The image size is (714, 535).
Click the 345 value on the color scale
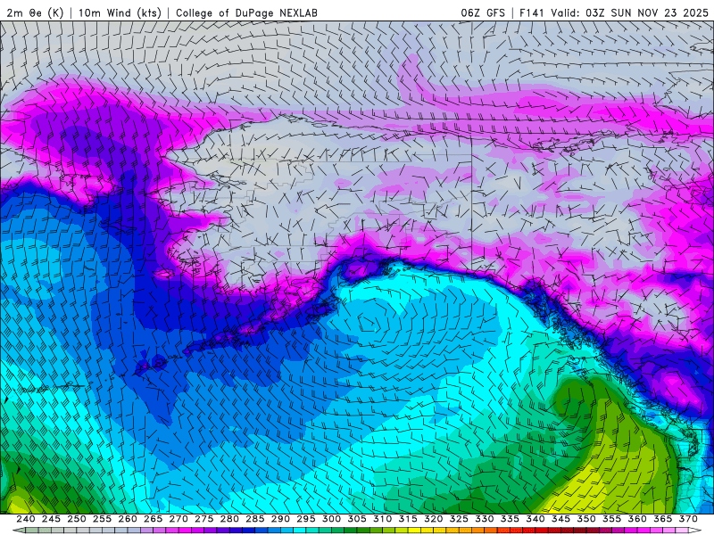coord(561,519)
